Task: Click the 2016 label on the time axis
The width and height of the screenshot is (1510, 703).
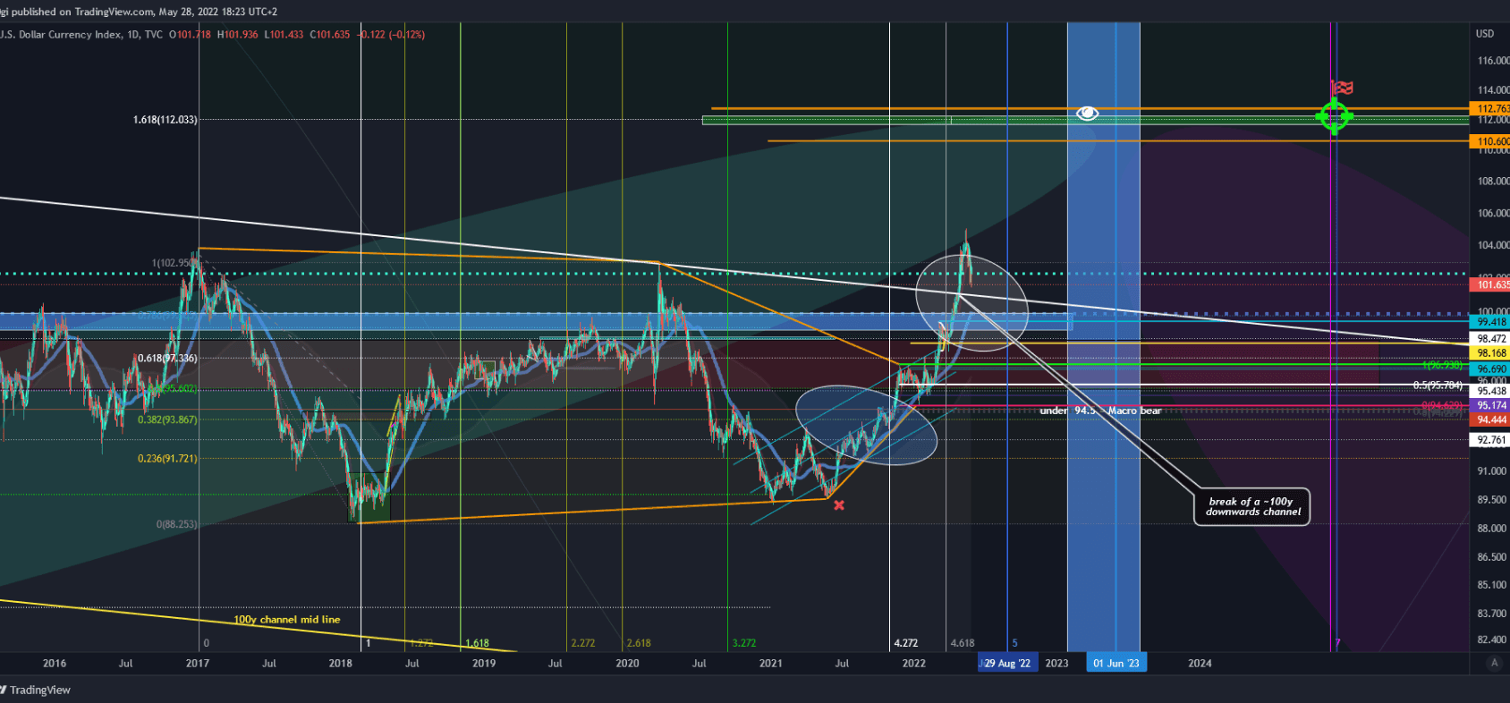Action: [x=55, y=663]
